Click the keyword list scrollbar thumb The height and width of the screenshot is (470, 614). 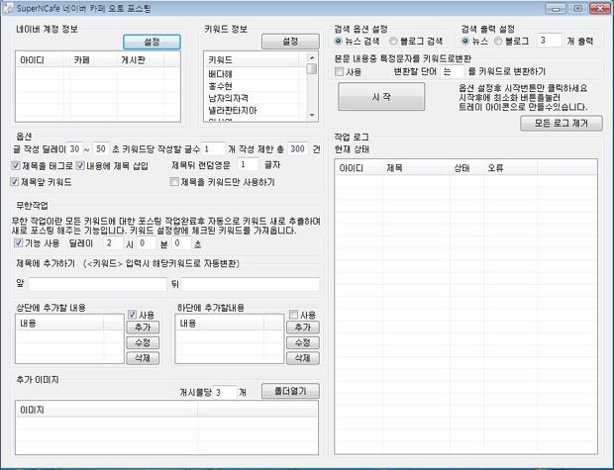[x=312, y=69]
